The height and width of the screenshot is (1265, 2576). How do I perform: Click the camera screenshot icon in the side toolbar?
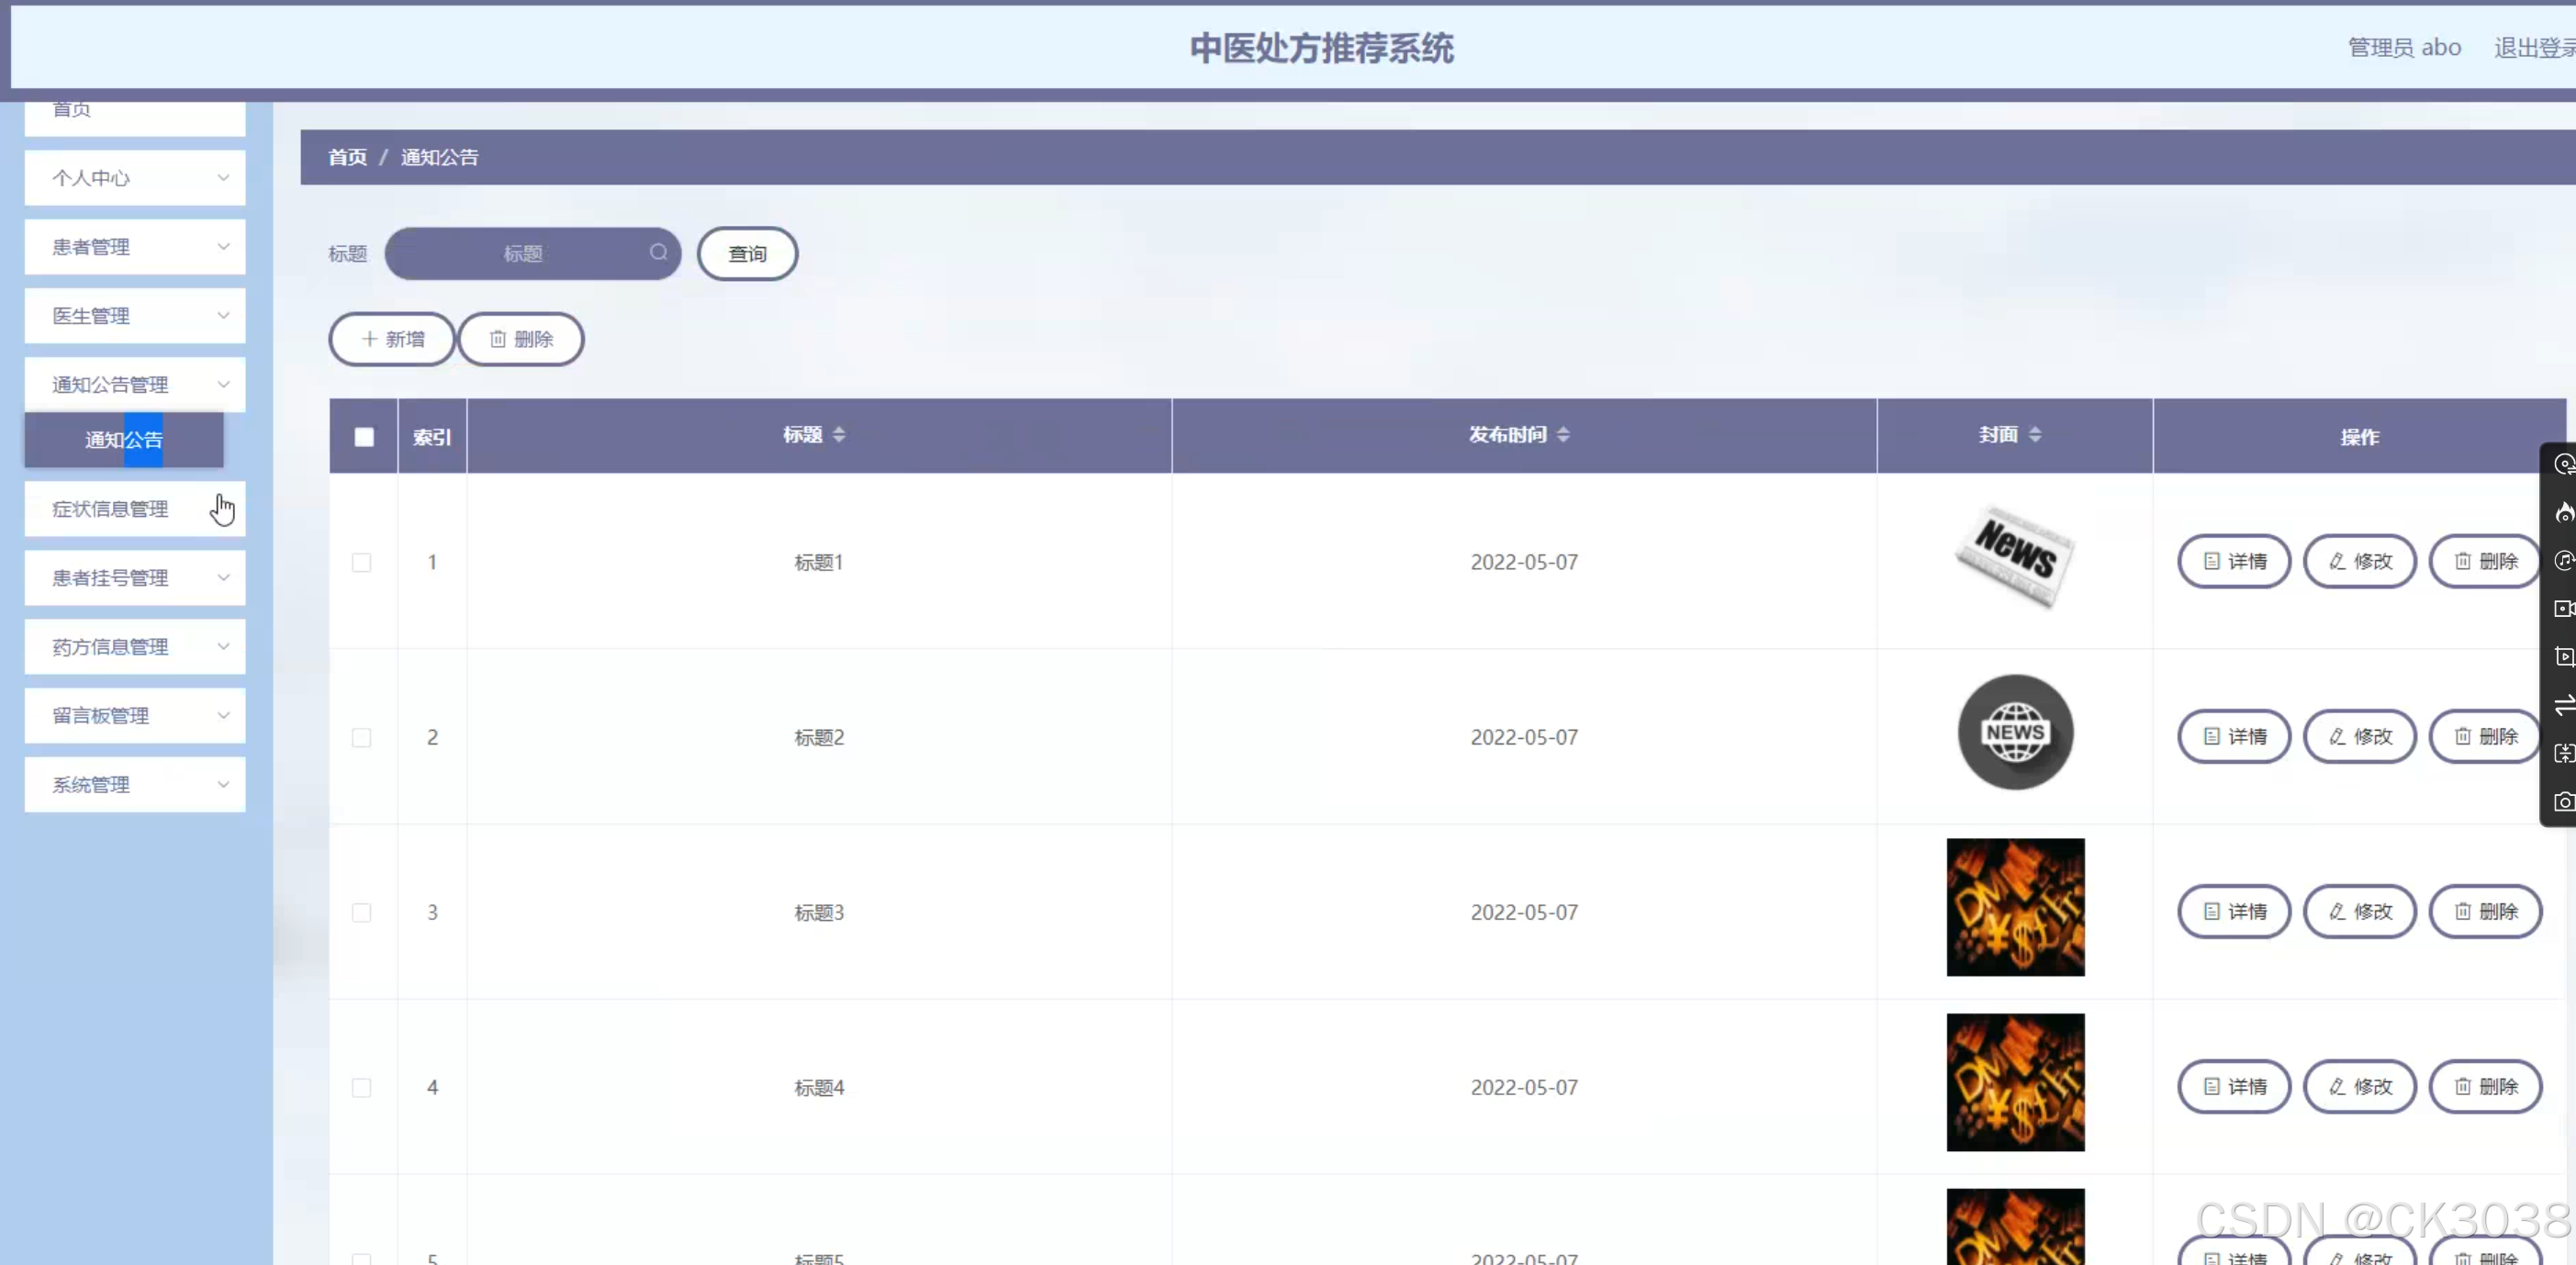pyautogui.click(x=2564, y=802)
